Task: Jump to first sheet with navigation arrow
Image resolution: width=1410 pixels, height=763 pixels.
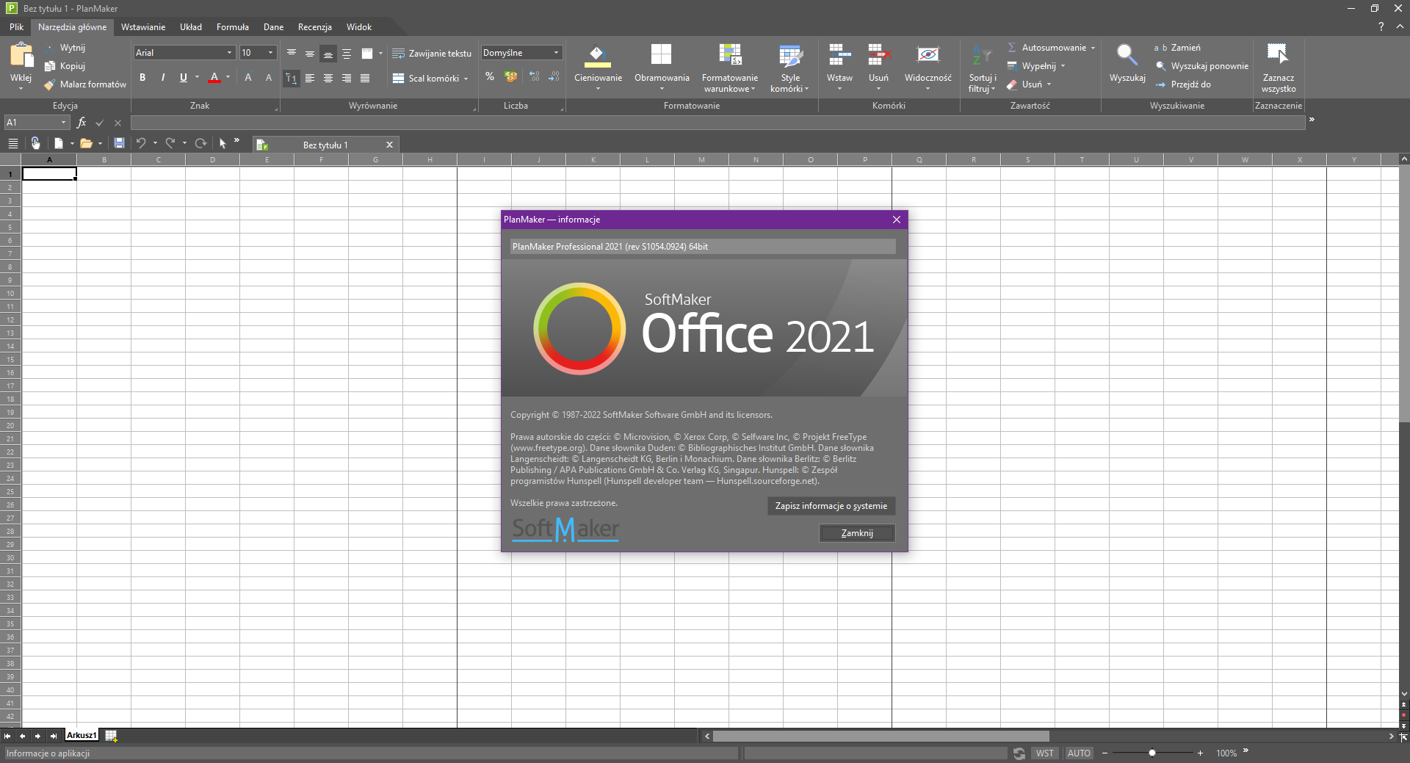Action: pyautogui.click(x=7, y=735)
